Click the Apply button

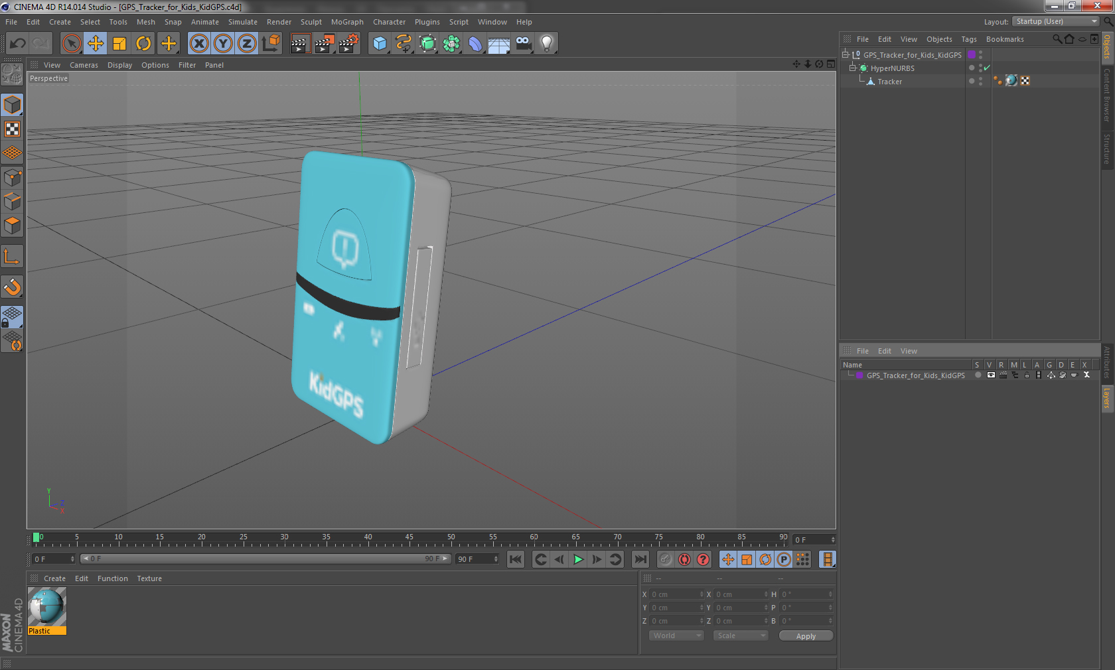806,636
